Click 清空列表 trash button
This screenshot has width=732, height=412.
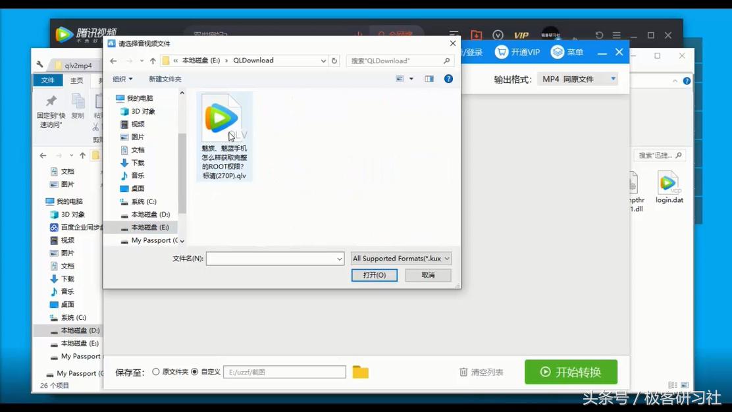click(481, 372)
